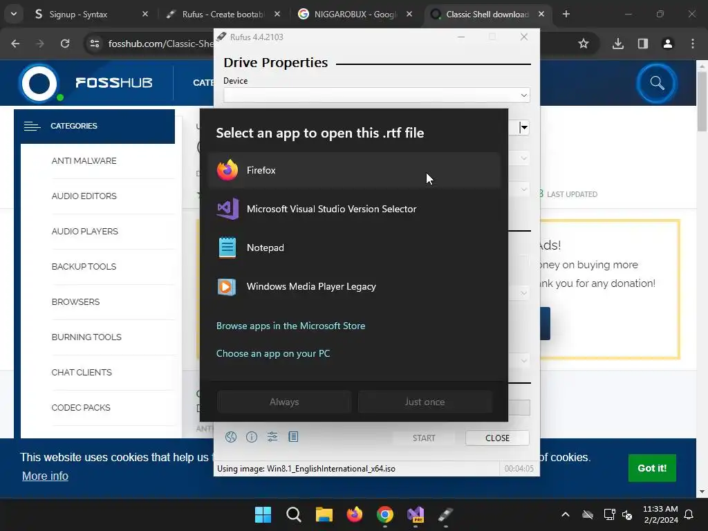The width and height of the screenshot is (708, 531).
Task: Close the Signup - Syntax tab
Action: pyautogui.click(x=145, y=15)
